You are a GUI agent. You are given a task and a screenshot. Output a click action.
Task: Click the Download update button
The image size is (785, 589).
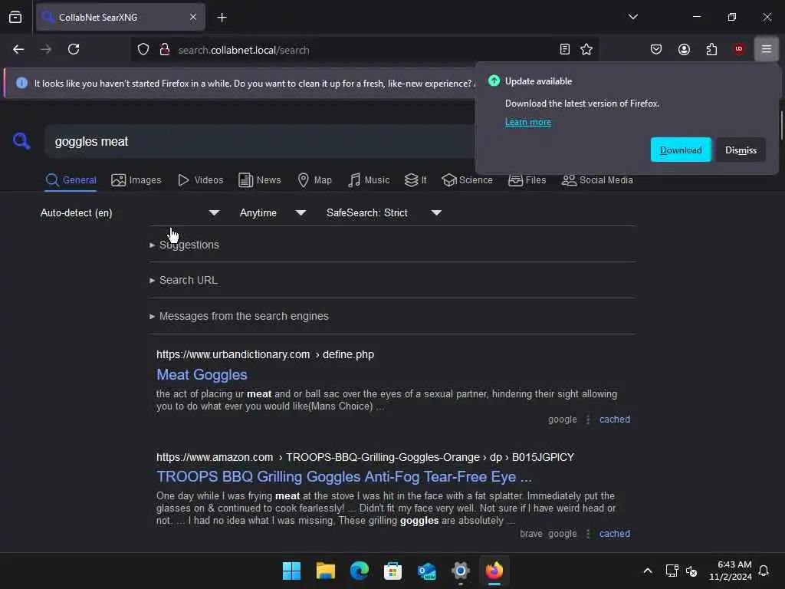[681, 150]
